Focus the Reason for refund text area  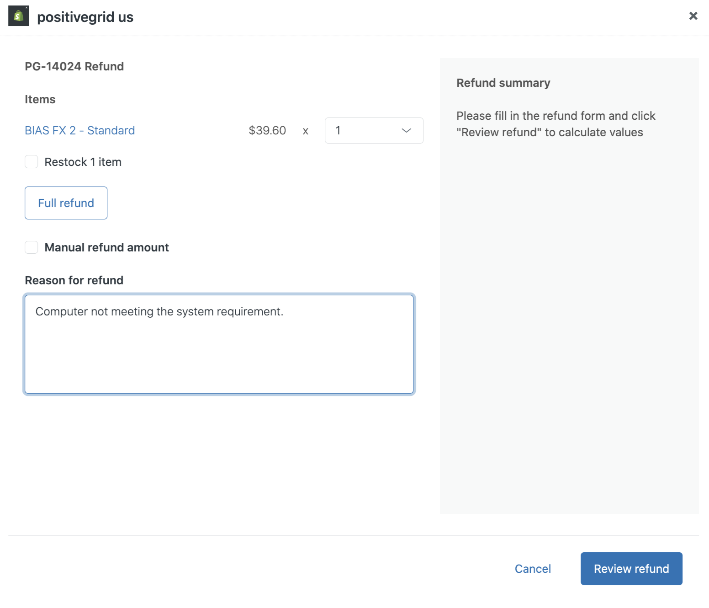coord(219,344)
